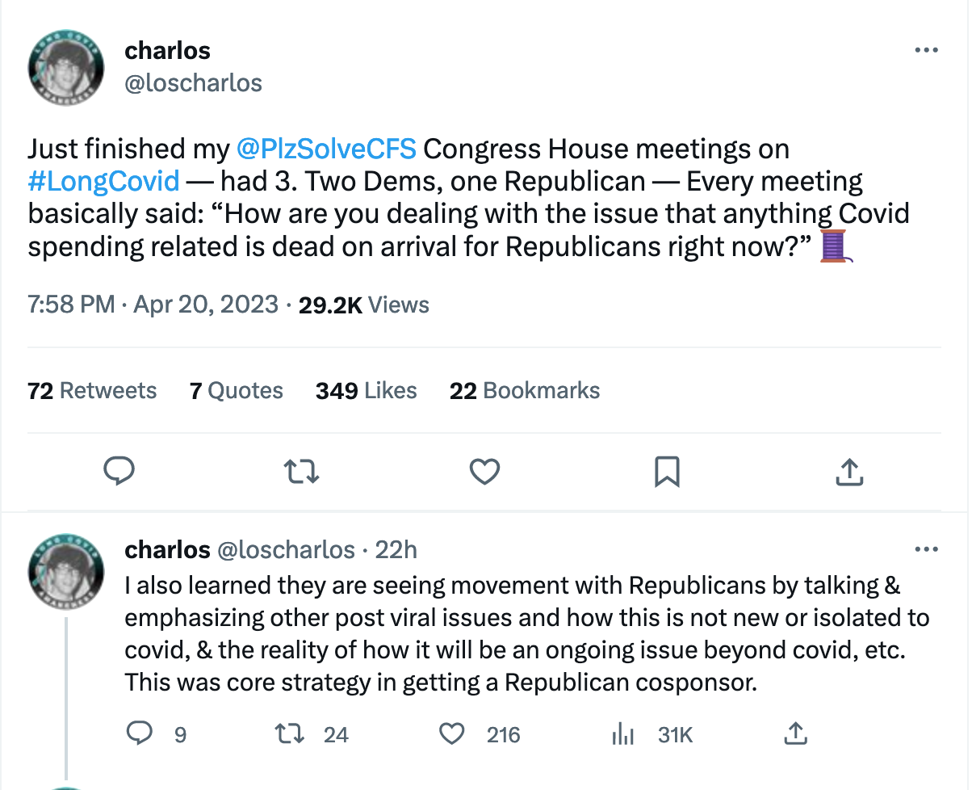Screen dimensions: 972x790
Task: View the 7 Quotes list
Action: click(236, 391)
